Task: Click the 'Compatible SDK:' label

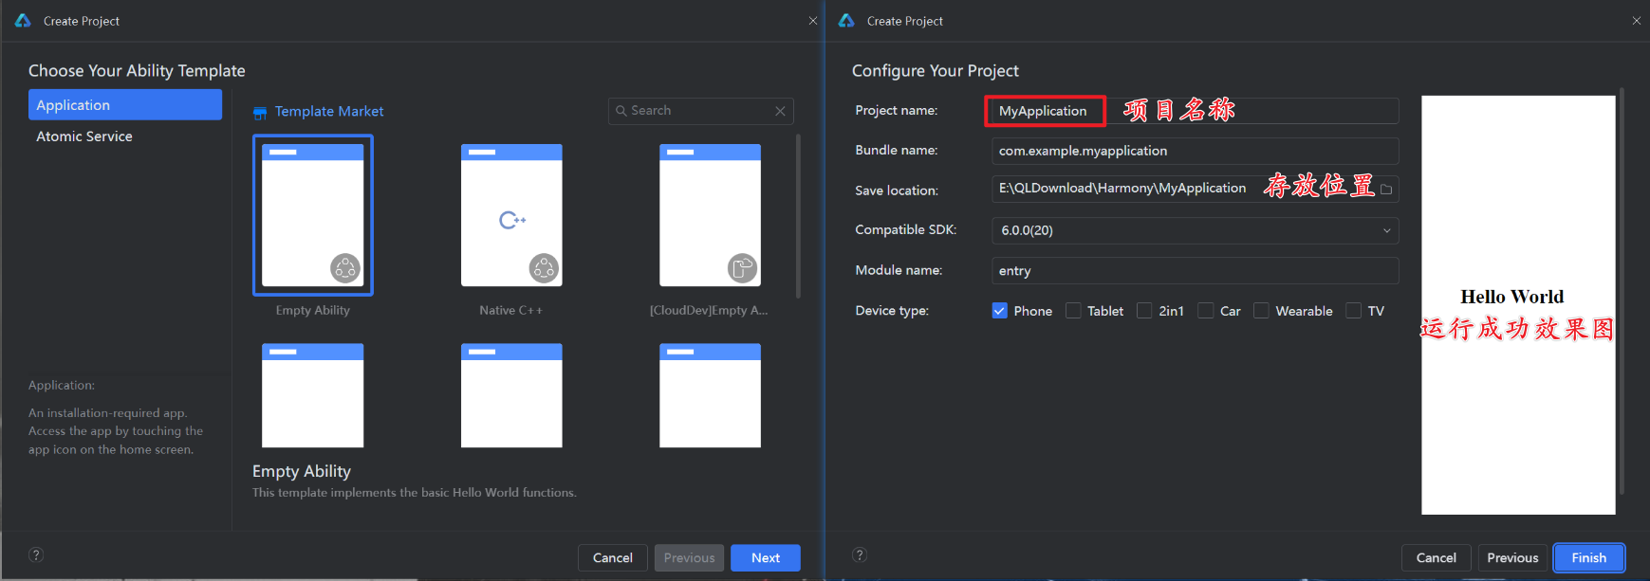Action: point(905,230)
